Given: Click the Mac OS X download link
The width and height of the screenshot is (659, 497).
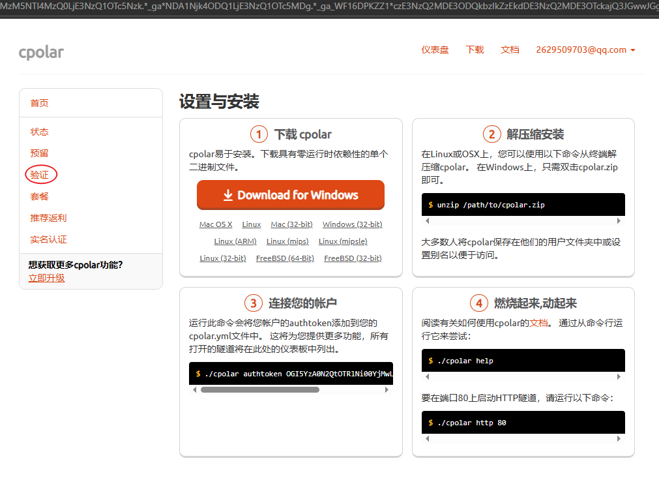Looking at the screenshot, I should pos(216,224).
